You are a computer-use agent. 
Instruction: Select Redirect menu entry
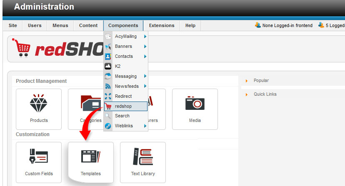tap(126, 96)
